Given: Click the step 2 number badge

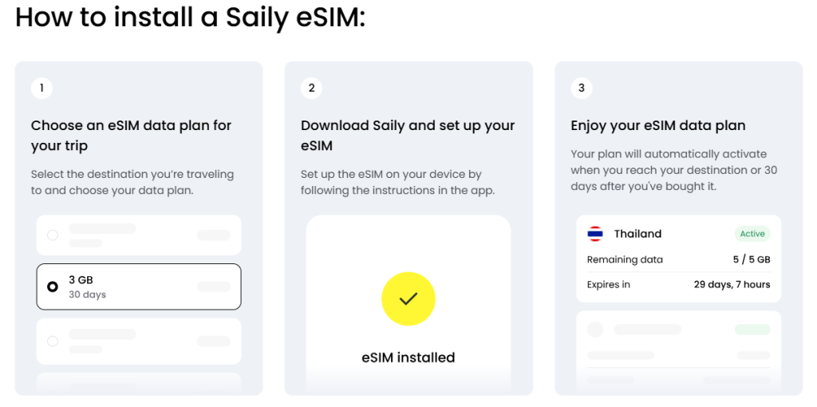Looking at the screenshot, I should [x=312, y=88].
